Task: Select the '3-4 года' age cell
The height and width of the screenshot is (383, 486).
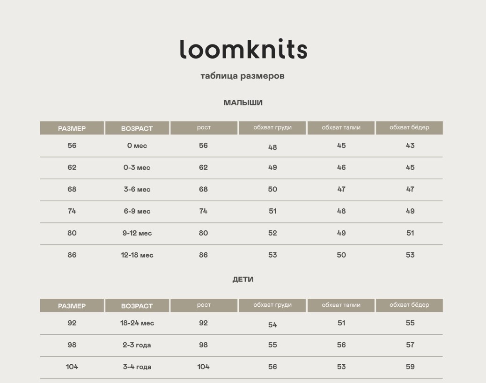Action: click(137, 367)
